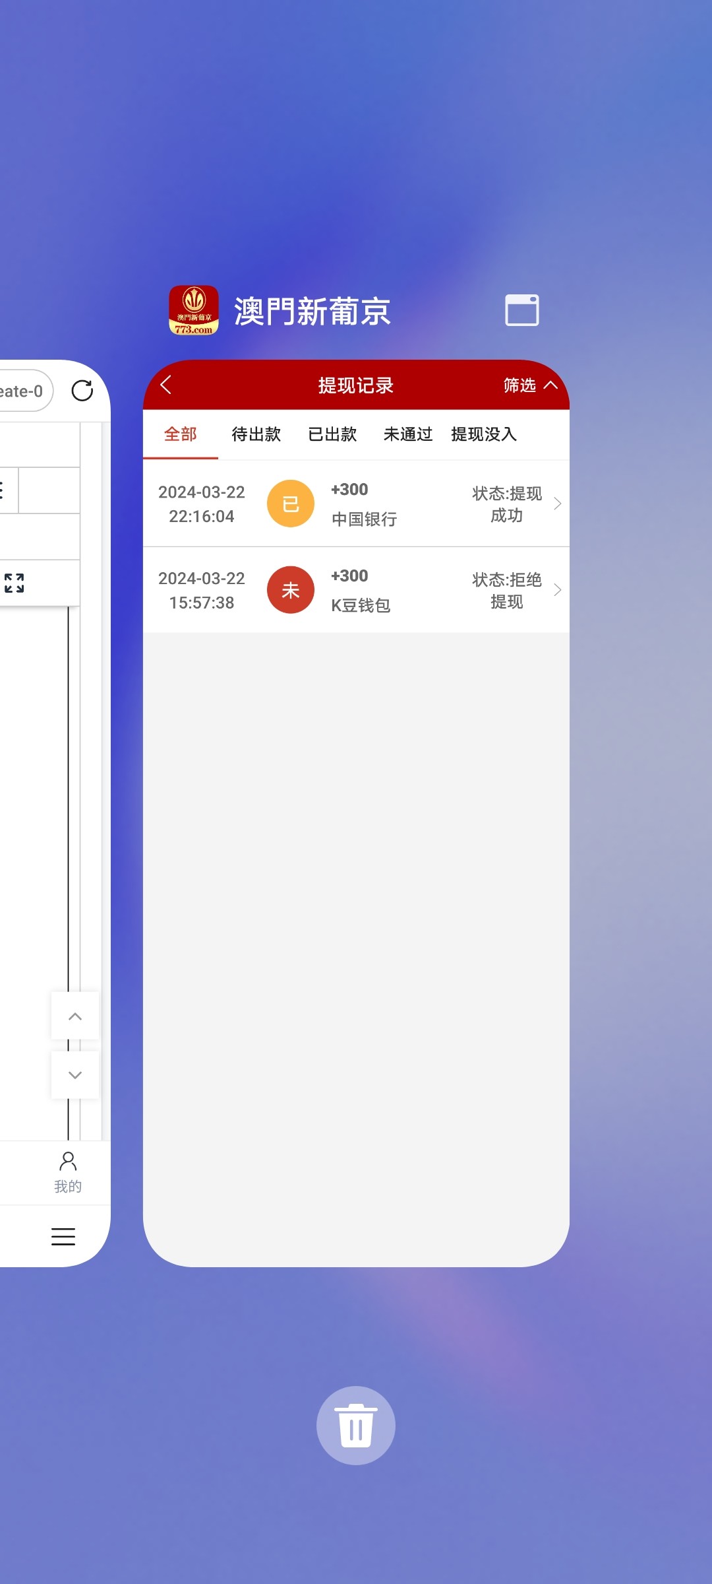Switch to the 已出款 tab

tap(332, 434)
